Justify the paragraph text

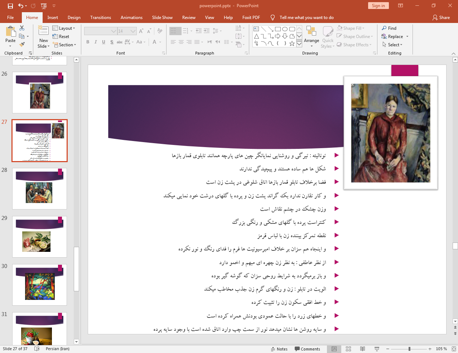point(197,42)
